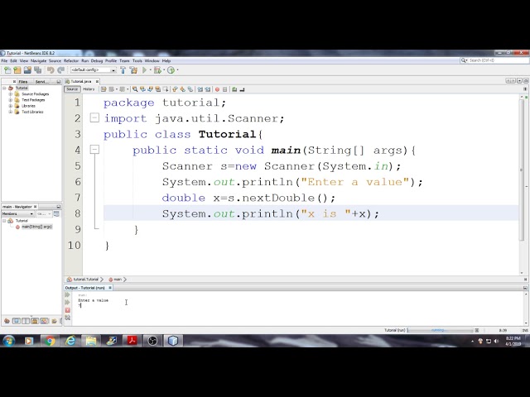
Task: Click the Previous Bookmark icon
Action: [x=175, y=89]
